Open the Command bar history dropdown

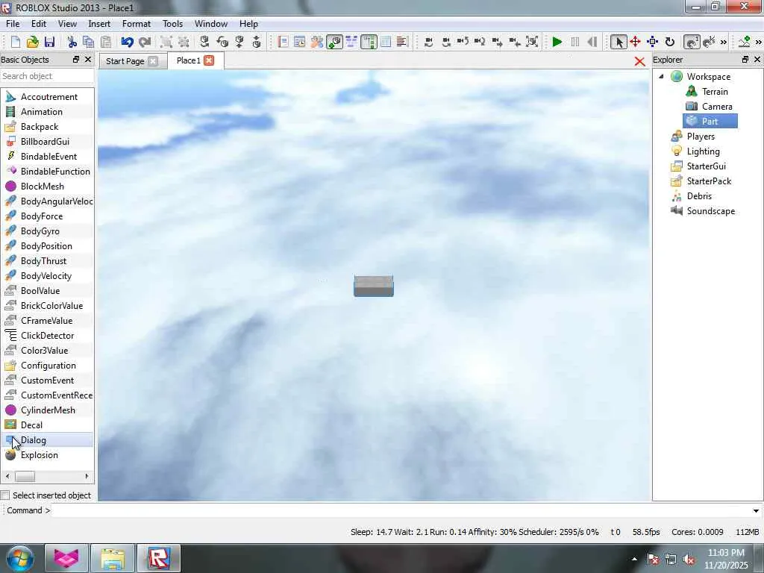click(756, 510)
